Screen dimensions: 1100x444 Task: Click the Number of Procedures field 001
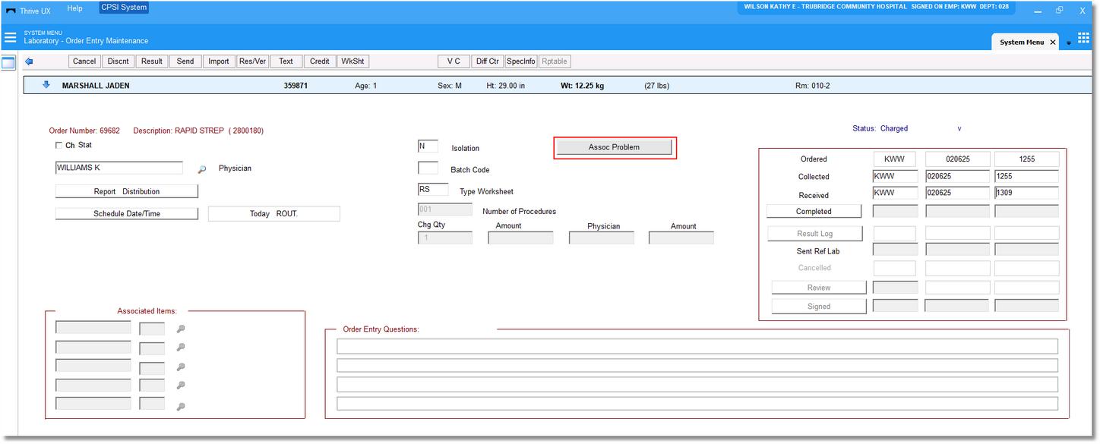tap(445, 210)
